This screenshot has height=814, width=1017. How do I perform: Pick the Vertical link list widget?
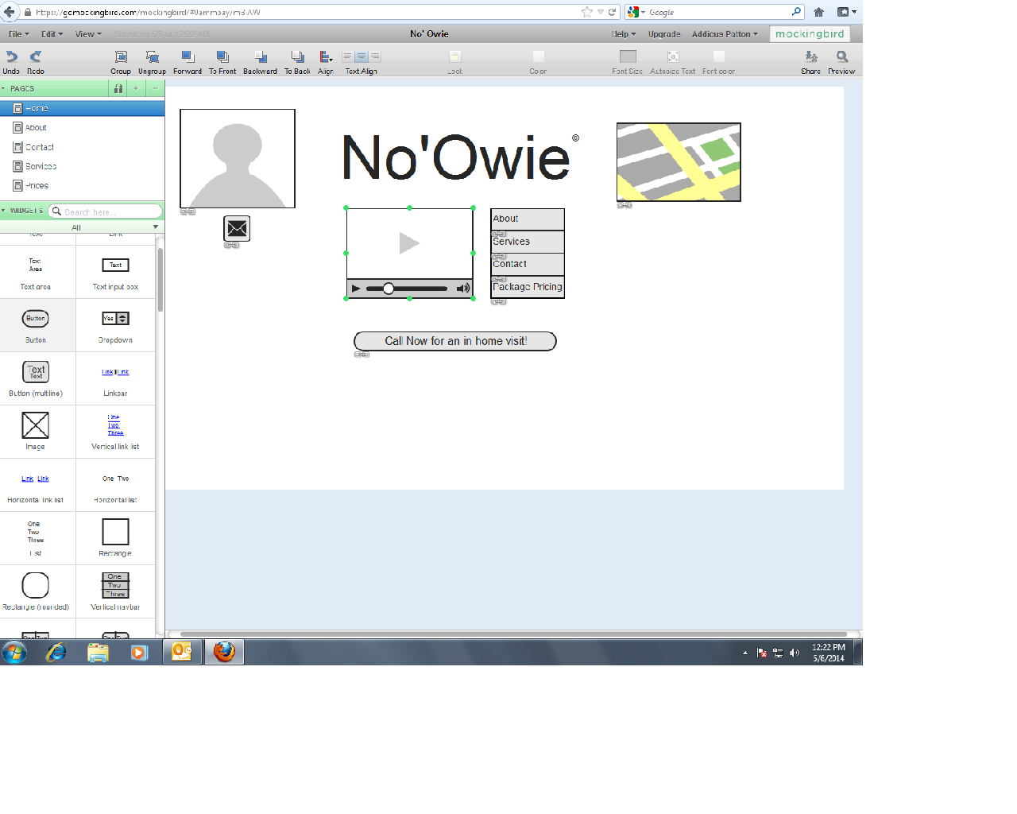[115, 432]
